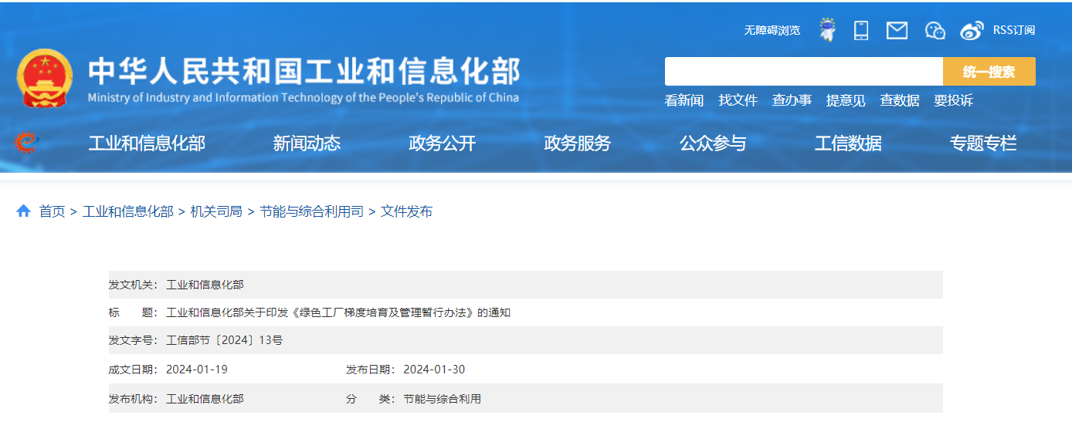This screenshot has height=432, width=1072.
Task: Click 工业和信息化部 breadcrumb link
Action: pos(128,211)
